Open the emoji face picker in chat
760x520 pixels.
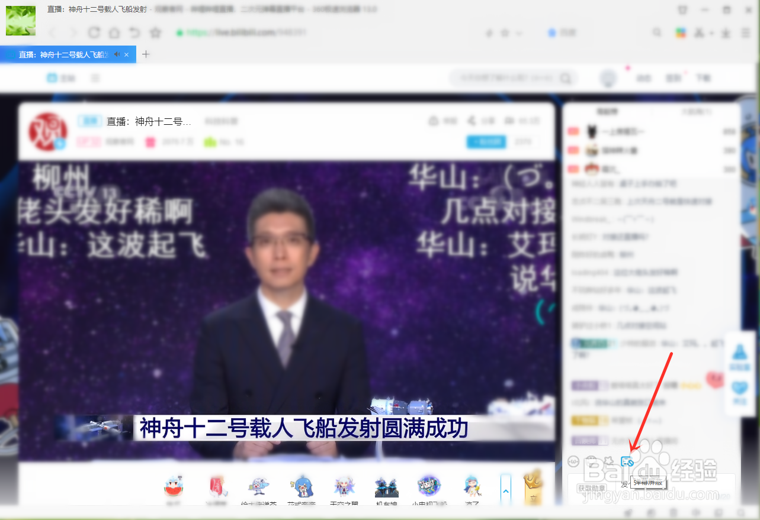[x=573, y=461]
